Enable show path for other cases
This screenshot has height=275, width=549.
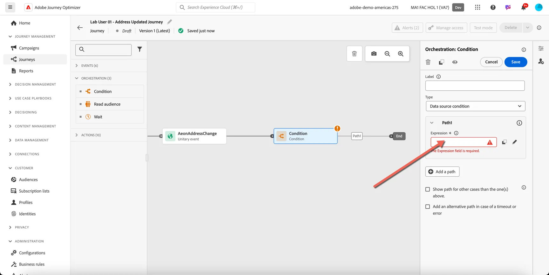pyautogui.click(x=428, y=189)
